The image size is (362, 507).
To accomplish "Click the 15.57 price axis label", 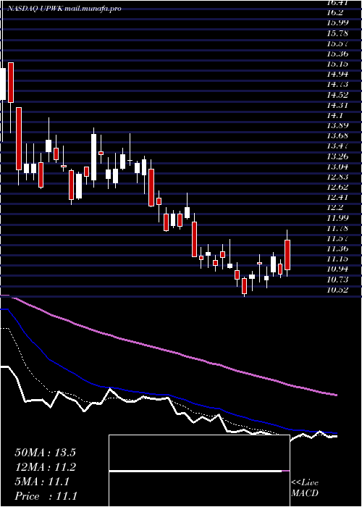I will pyautogui.click(x=337, y=43).
